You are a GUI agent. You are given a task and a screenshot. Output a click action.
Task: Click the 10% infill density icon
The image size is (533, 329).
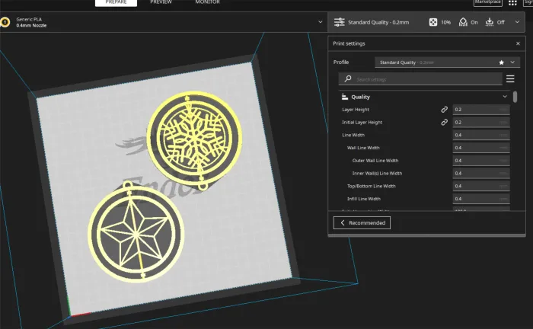point(433,22)
